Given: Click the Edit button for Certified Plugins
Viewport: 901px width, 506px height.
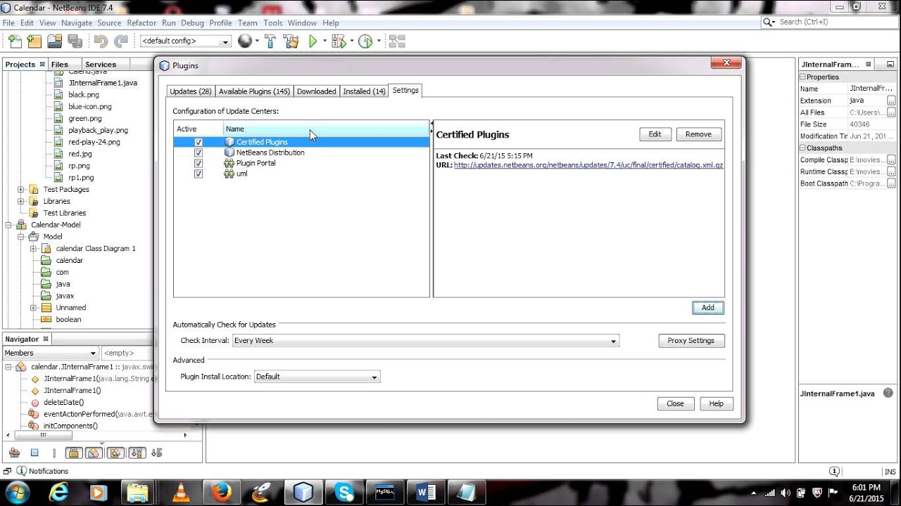Looking at the screenshot, I should coord(655,134).
